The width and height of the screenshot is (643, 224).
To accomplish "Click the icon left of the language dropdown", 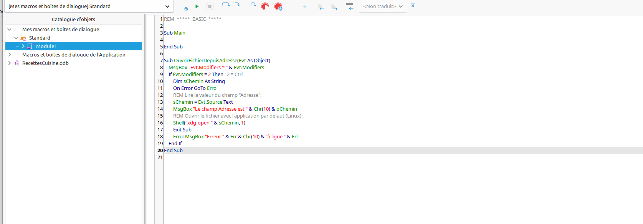I will [x=350, y=6].
